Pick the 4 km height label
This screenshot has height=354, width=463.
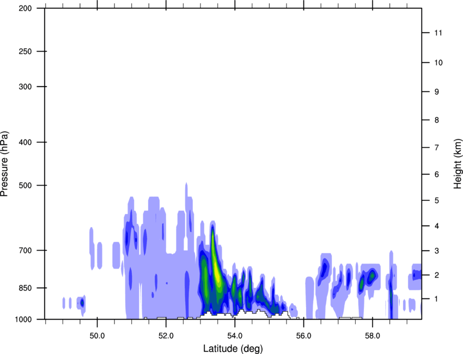tap(437, 226)
